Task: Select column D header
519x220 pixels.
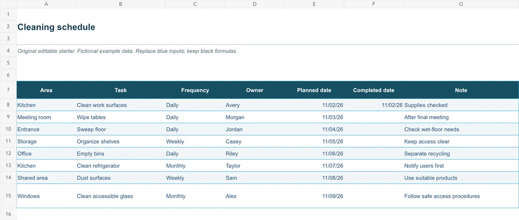Action: click(x=254, y=4)
